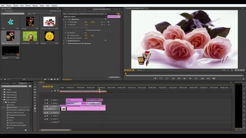Click Go to Out point button
Image resolution: width=246 pixels, height=138 pixels.
pyautogui.click(x=196, y=79)
